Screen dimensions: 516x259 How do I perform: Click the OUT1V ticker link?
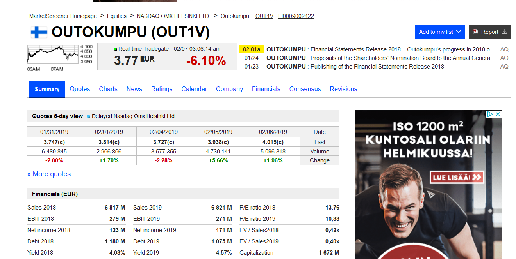264,16
